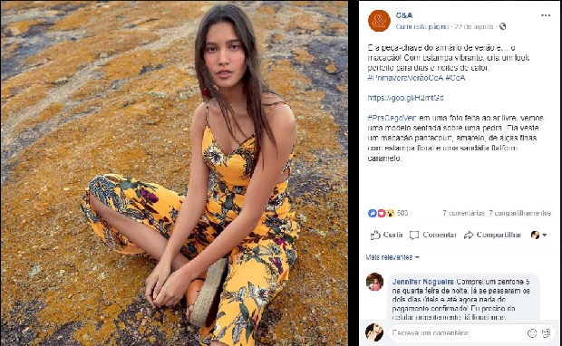Click the Comentar speech bubble icon

tap(414, 235)
